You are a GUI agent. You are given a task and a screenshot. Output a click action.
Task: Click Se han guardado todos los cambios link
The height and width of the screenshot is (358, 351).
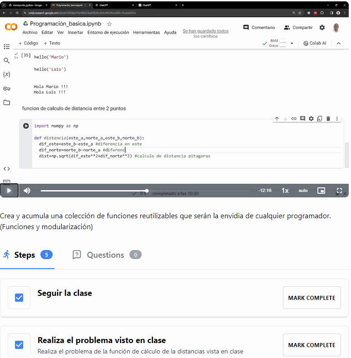pyautogui.click(x=205, y=33)
